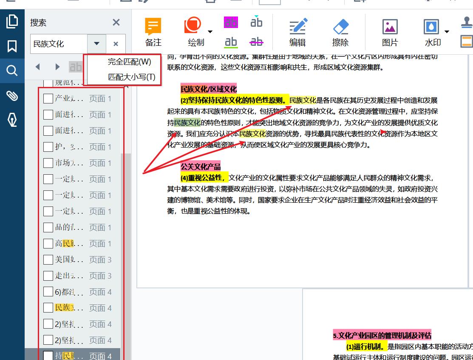Open the search options dropdown arrow
The width and height of the screenshot is (473, 360).
(96, 44)
